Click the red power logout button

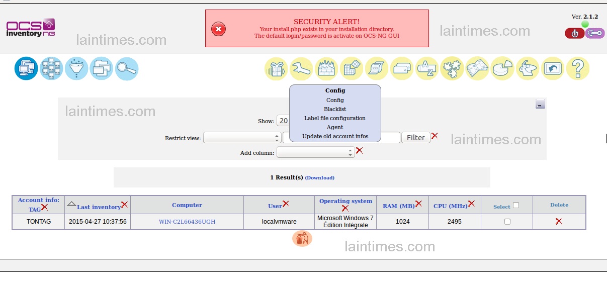tap(575, 33)
